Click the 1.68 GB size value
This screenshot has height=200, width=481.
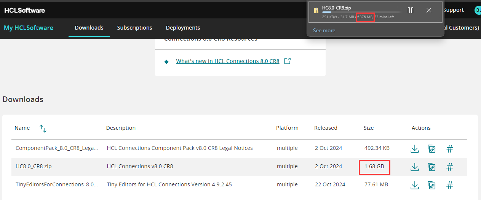[x=374, y=166]
